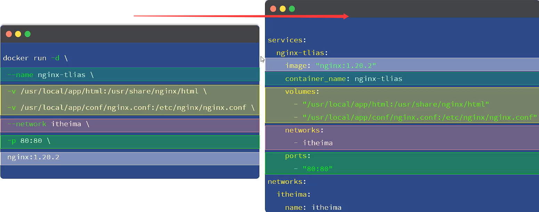Click the green maximize dot in right window
This screenshot has height=212, width=539.
pyautogui.click(x=292, y=9)
